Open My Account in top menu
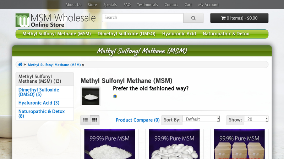284x159 pixels. point(208,5)
